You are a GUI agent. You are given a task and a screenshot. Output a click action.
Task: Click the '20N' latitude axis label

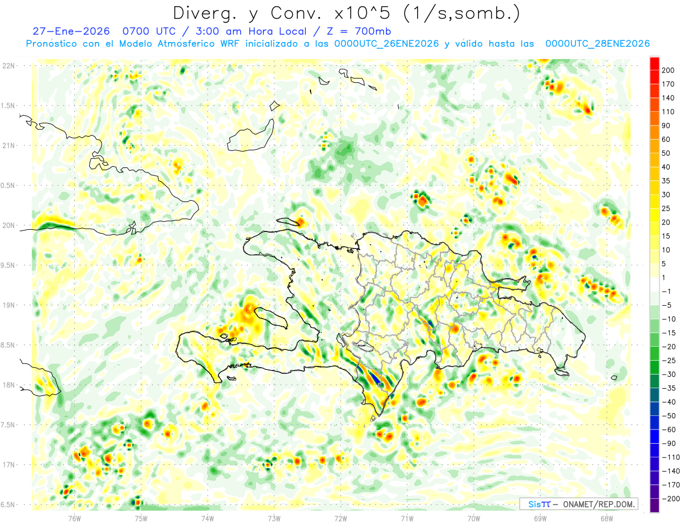coord(9,225)
